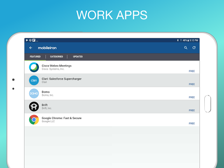224x168 pixels.
Task: Tap the Domo app icon
Action: [34, 94]
